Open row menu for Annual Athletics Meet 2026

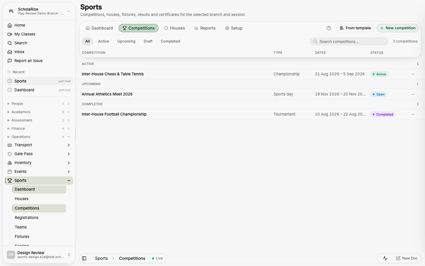(413, 94)
